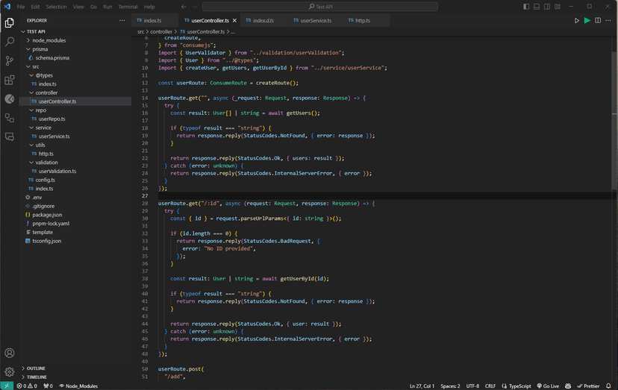Image resolution: width=618 pixels, height=390 pixels.
Task: Open the Source Control view
Action: point(10,61)
